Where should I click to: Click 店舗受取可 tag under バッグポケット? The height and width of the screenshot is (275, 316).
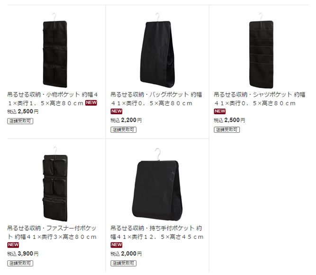pos(123,130)
